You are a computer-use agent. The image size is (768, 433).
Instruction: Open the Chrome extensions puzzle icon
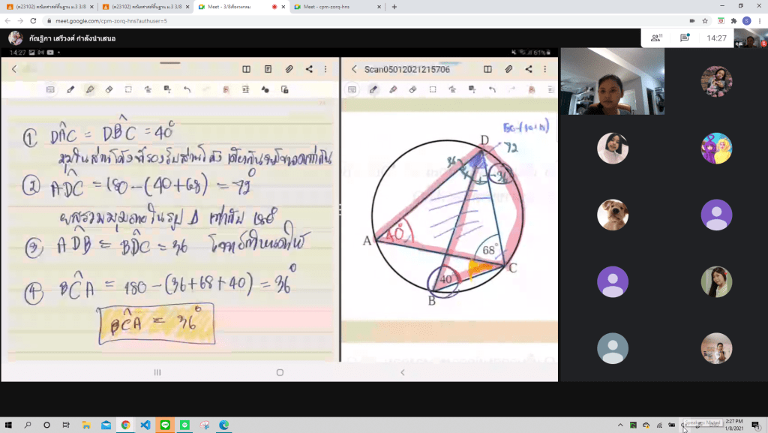click(733, 21)
